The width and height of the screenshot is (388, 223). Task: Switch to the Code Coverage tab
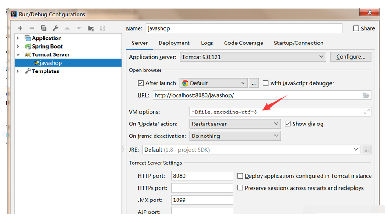coord(244,43)
